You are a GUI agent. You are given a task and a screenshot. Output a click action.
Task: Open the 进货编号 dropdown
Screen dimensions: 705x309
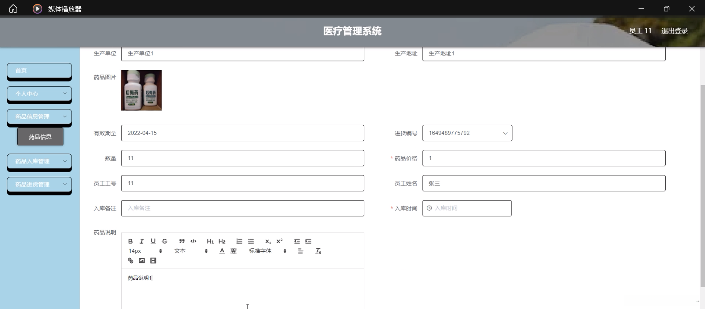click(x=467, y=133)
